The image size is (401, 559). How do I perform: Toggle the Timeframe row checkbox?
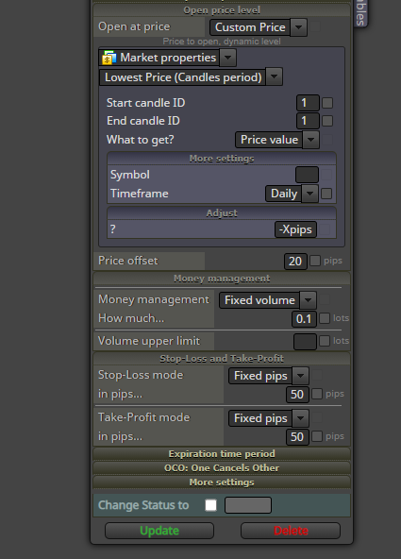click(x=326, y=194)
